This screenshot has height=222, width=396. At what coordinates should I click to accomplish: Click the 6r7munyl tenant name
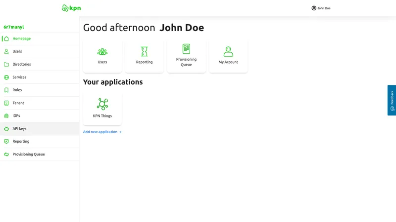(x=14, y=27)
